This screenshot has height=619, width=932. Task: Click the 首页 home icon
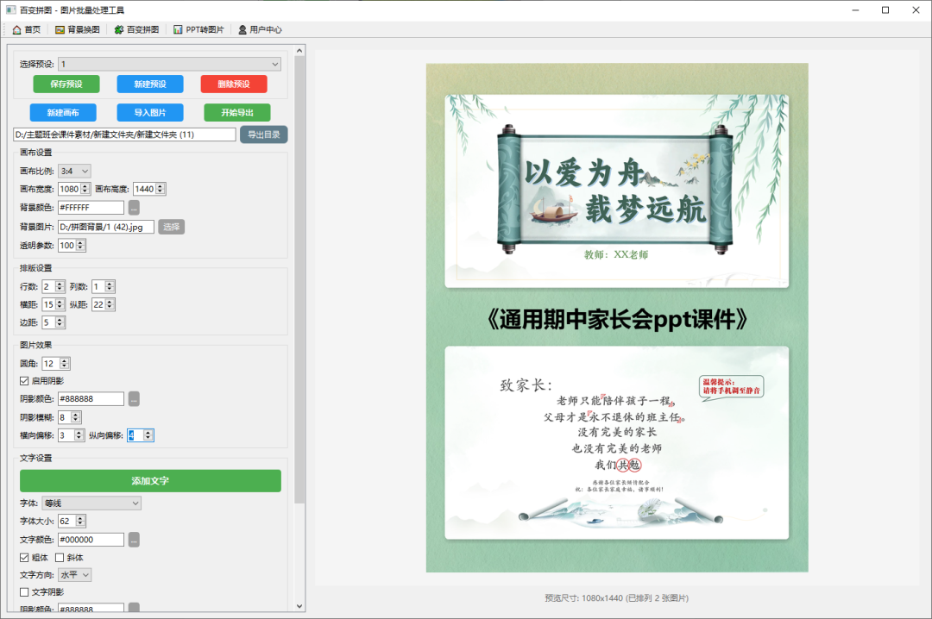point(15,29)
